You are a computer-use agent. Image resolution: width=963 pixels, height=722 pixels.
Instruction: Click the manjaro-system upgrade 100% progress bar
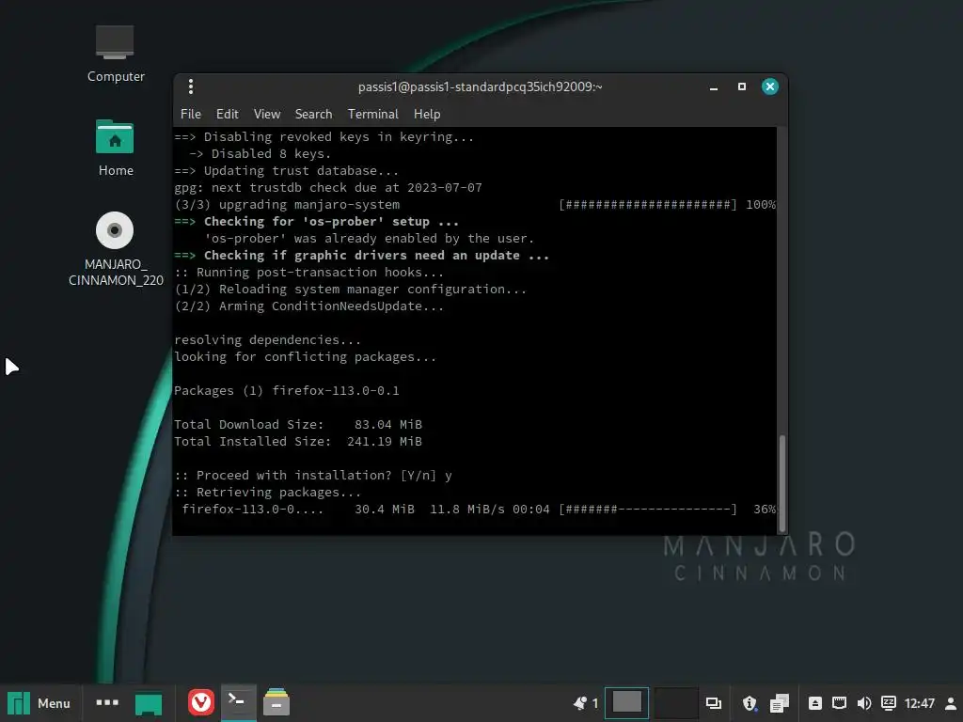pyautogui.click(x=648, y=204)
